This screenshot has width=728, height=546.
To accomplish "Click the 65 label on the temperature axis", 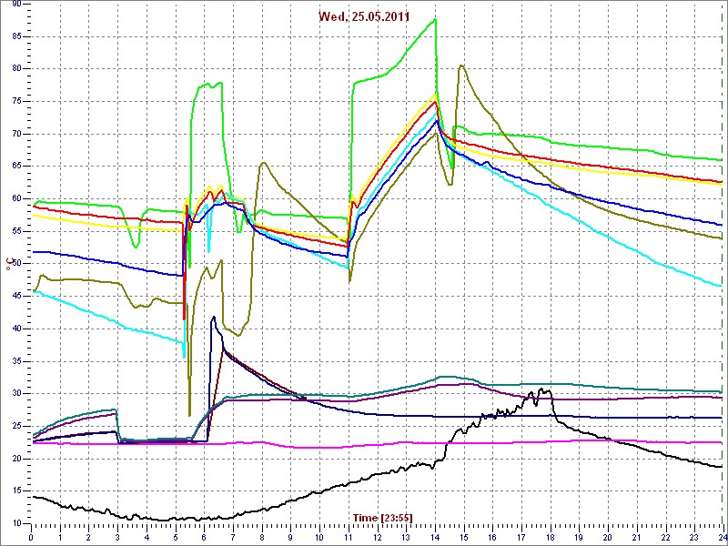I will 15,167.
